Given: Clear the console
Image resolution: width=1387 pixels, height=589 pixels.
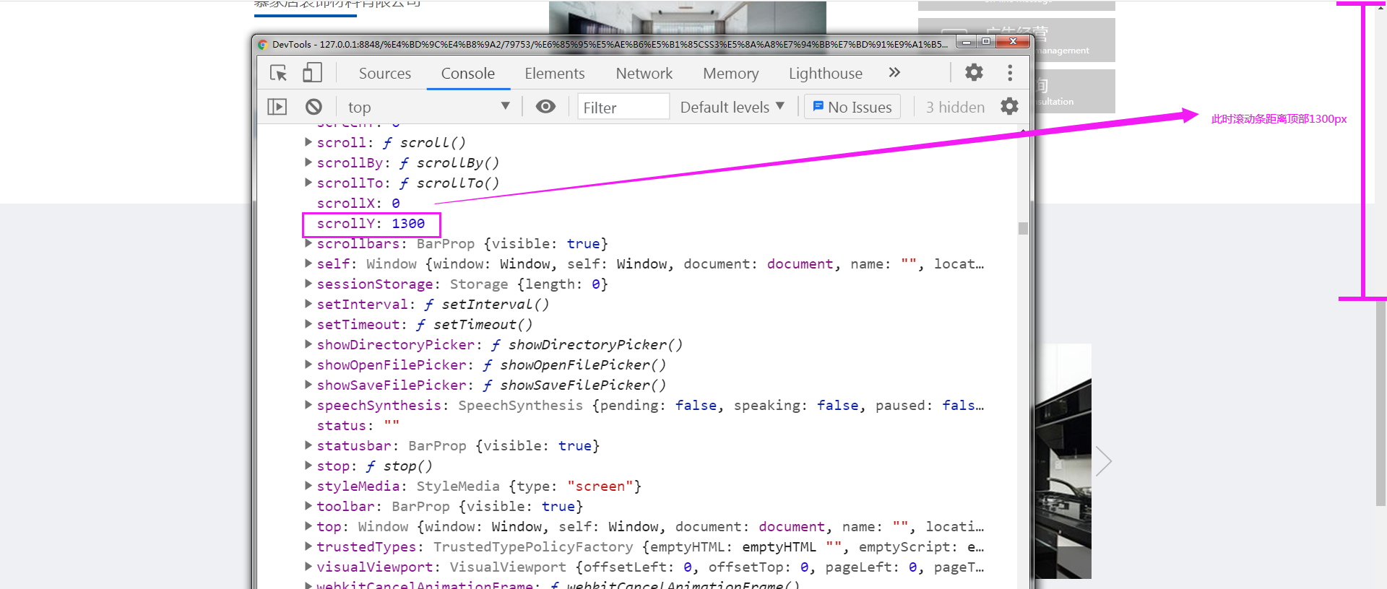Looking at the screenshot, I should pyautogui.click(x=314, y=107).
